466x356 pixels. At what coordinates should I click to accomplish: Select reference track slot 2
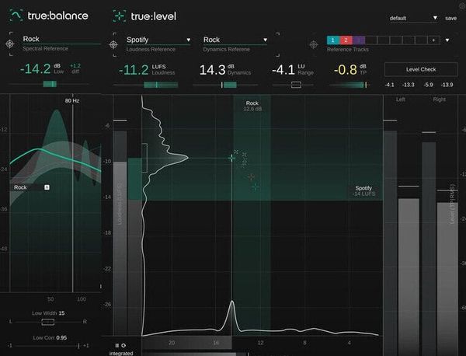tap(346, 40)
